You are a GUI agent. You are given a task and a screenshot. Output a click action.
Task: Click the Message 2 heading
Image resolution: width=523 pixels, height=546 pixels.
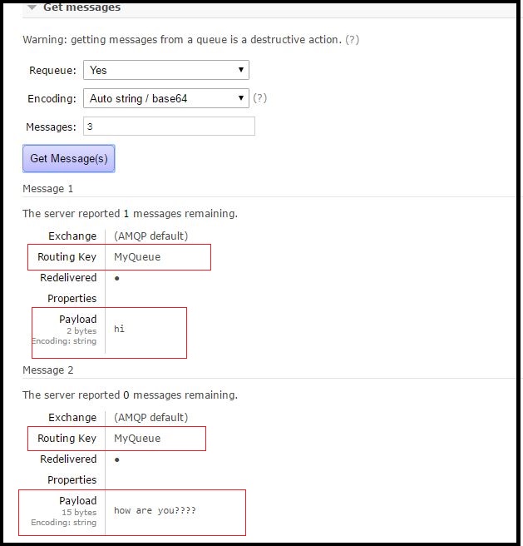click(x=48, y=370)
